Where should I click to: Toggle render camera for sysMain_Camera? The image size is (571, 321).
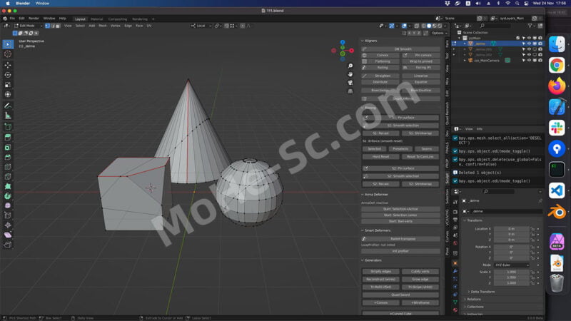[x=540, y=61]
